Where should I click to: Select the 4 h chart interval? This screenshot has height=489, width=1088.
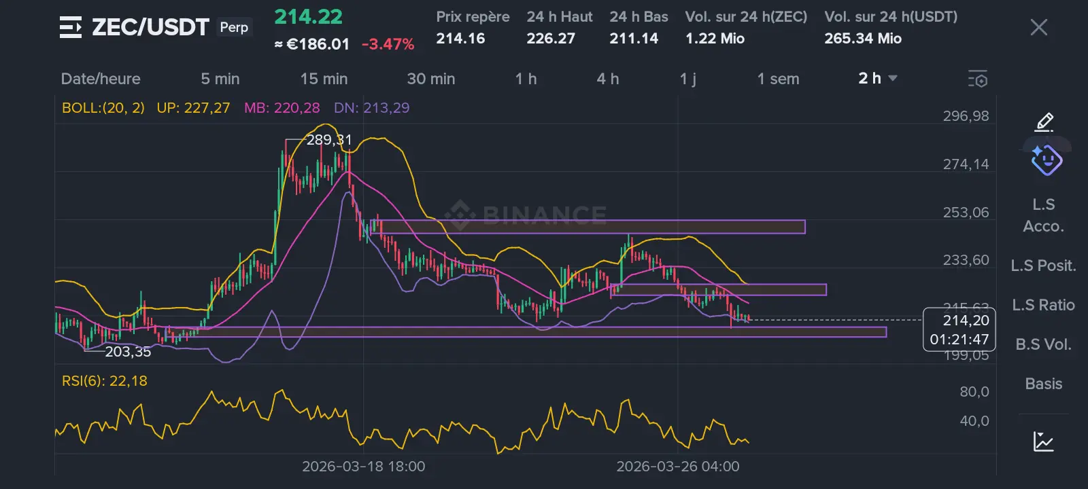[x=607, y=79]
